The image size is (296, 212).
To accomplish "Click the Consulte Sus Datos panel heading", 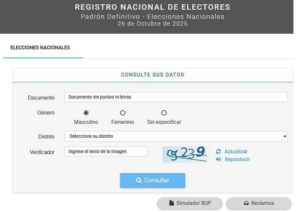I will pos(153,75).
